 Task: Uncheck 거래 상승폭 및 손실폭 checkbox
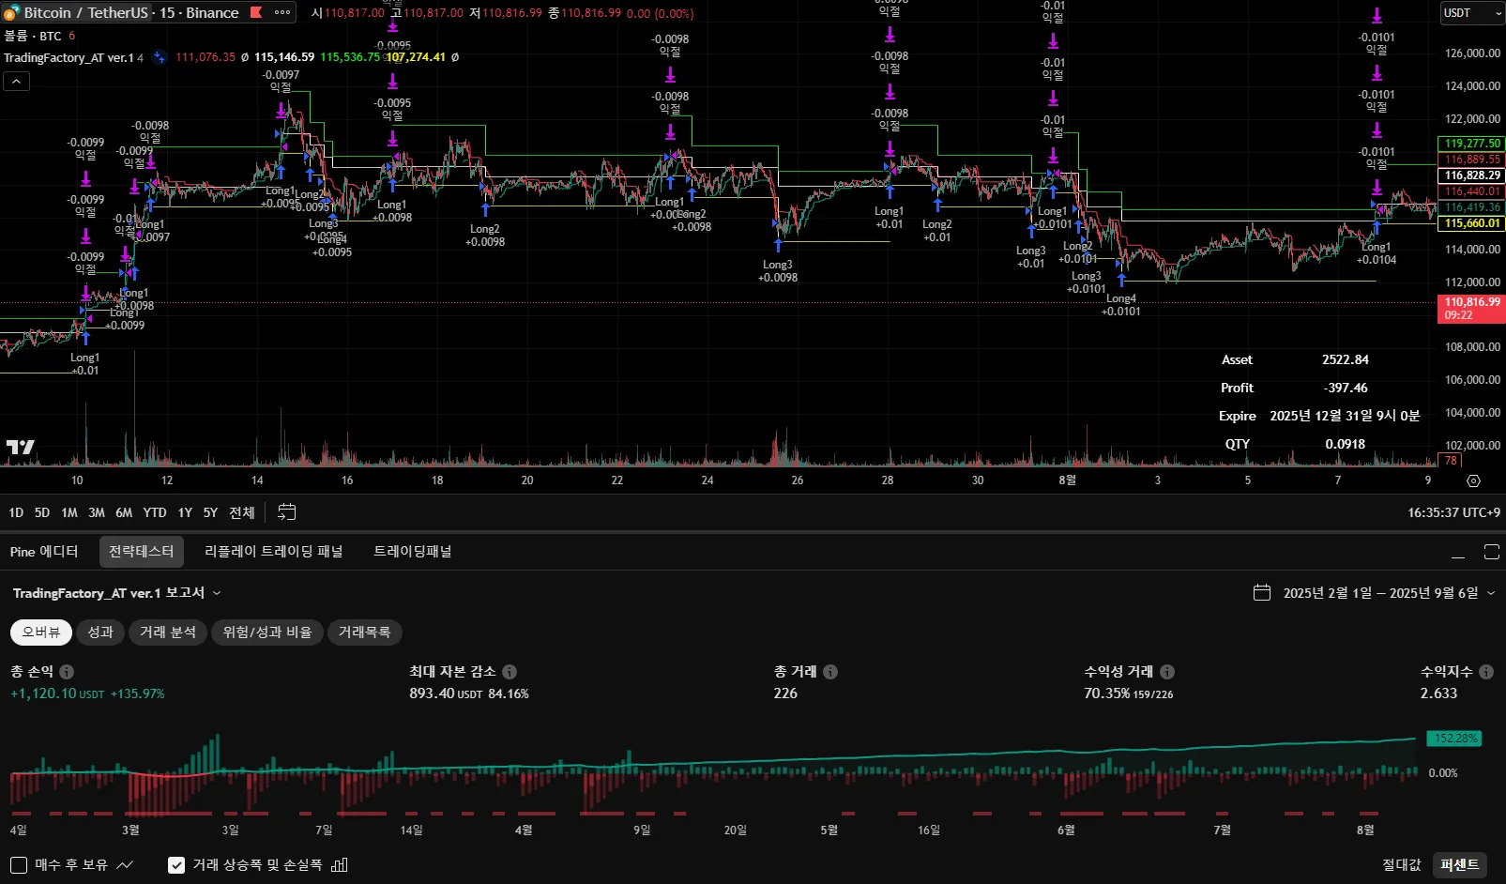pyautogui.click(x=176, y=864)
